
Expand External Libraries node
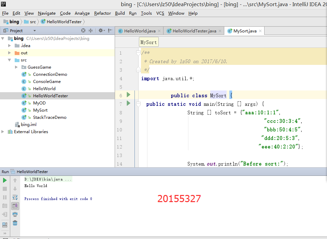coord(3,131)
